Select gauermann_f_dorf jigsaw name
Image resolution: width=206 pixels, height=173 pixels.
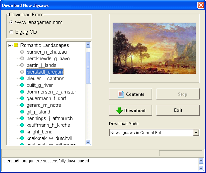click(46, 98)
